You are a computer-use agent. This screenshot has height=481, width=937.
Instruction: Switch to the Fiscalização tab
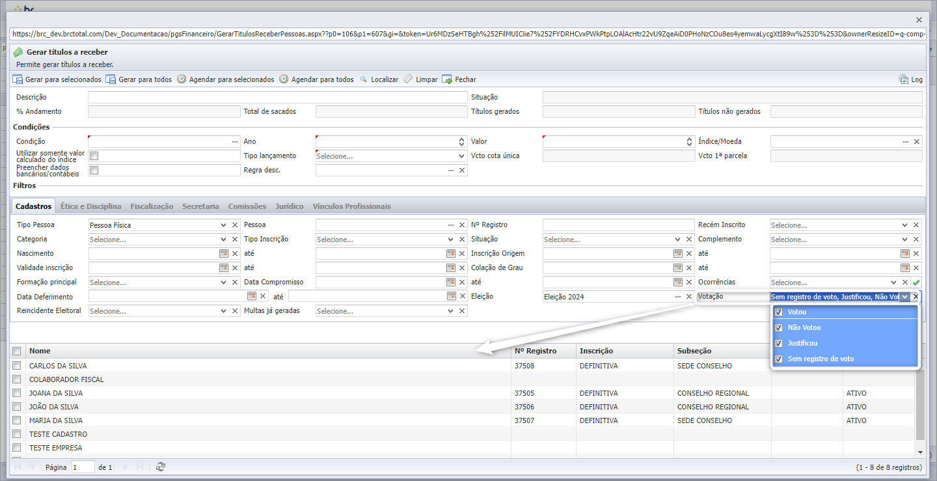(x=152, y=206)
